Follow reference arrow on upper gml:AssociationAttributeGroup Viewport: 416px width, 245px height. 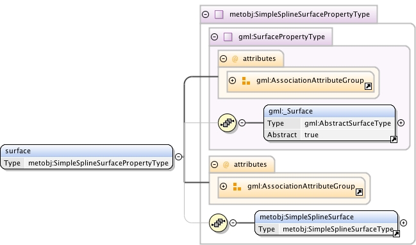368,86
